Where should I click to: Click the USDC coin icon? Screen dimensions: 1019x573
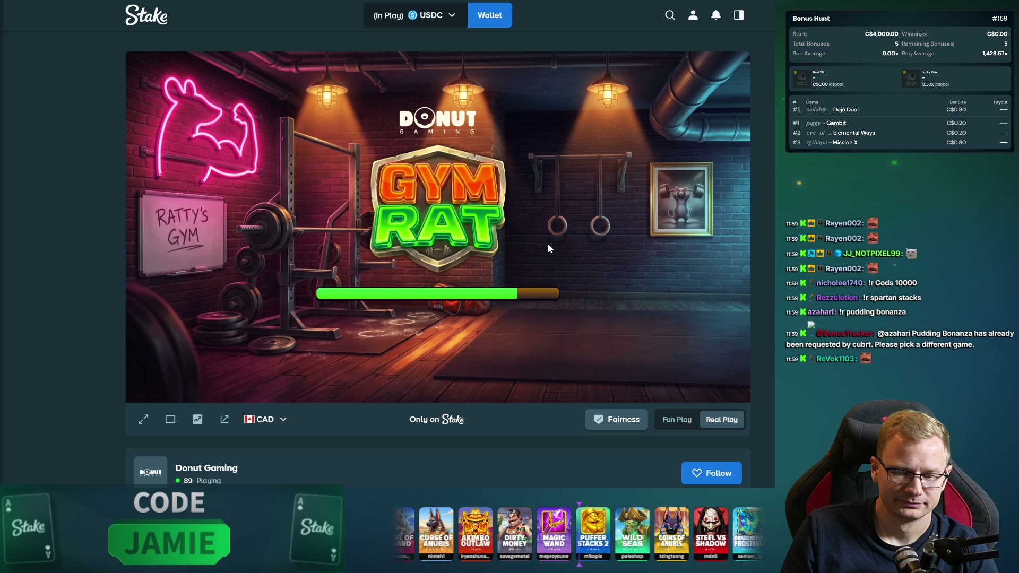click(x=412, y=15)
